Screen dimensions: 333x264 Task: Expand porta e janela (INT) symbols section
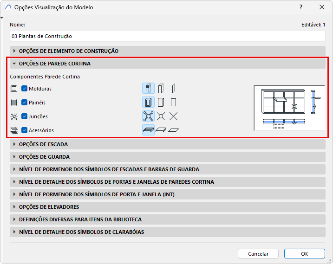pyautogui.click(x=168, y=194)
